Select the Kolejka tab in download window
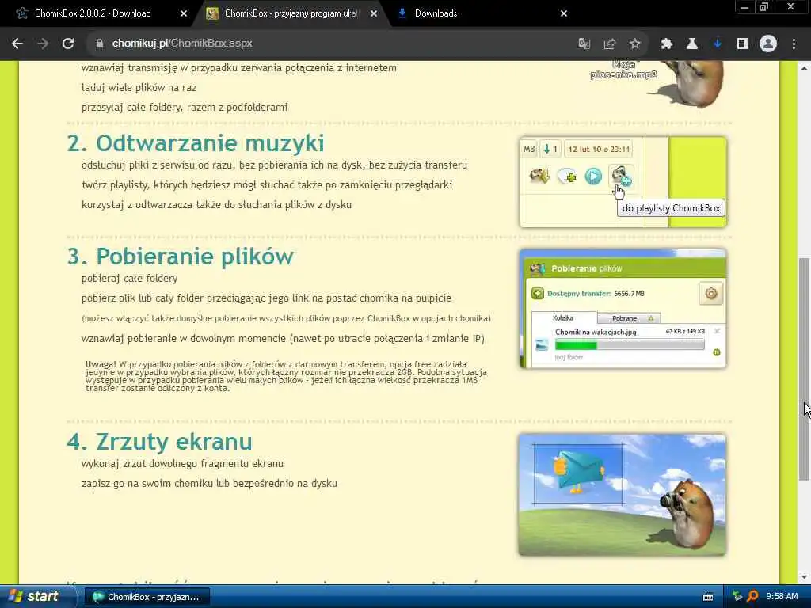This screenshot has width=811, height=608. click(x=564, y=318)
